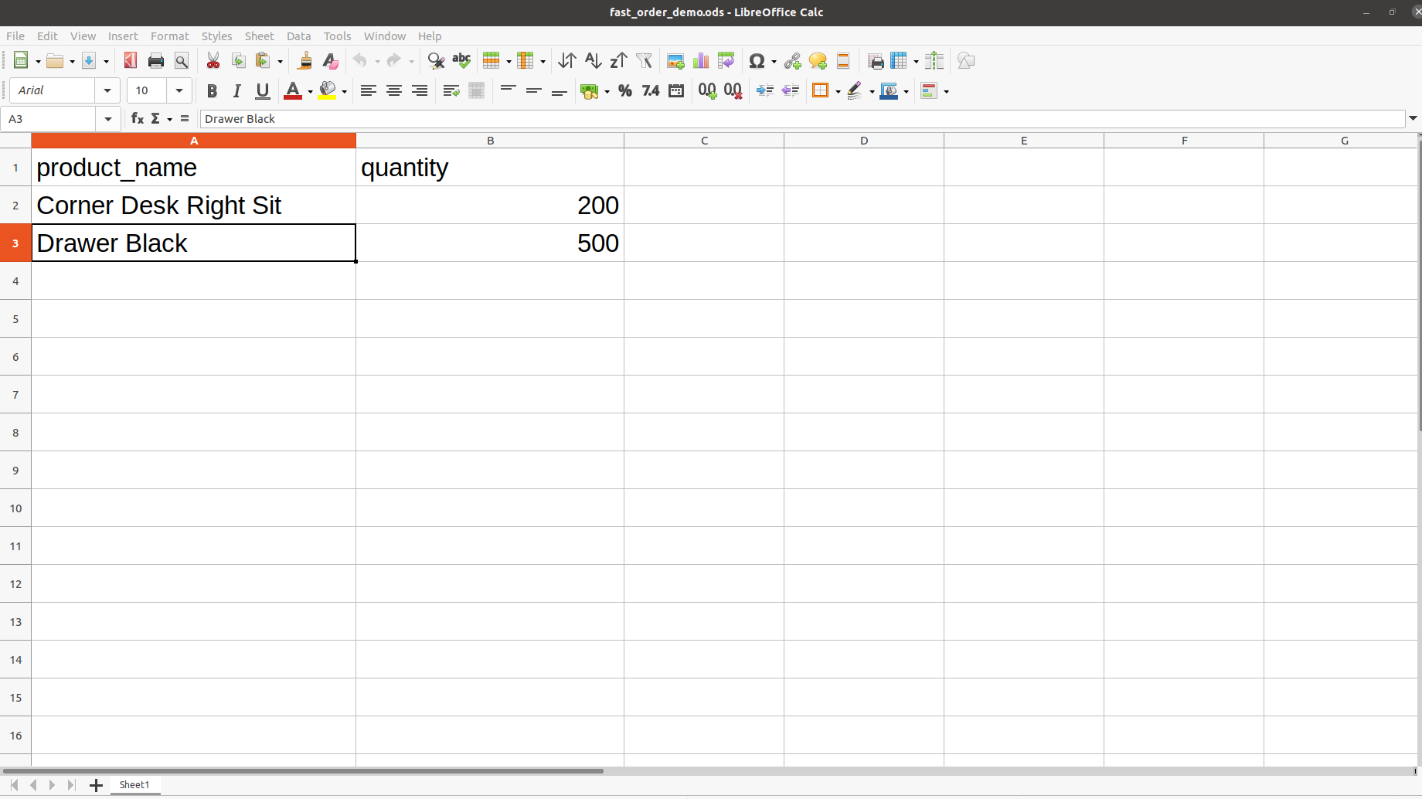Viewport: 1422px width, 799px height.
Task: Apply yellow background color
Action: coord(328,91)
